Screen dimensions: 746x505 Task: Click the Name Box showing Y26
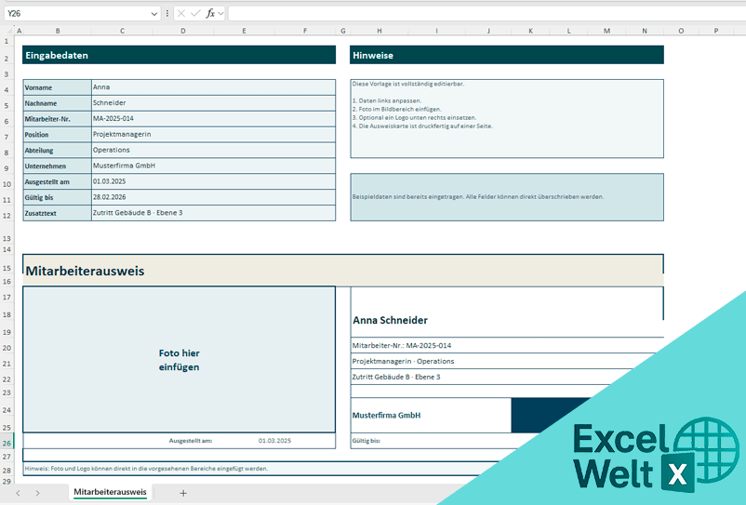[74, 14]
